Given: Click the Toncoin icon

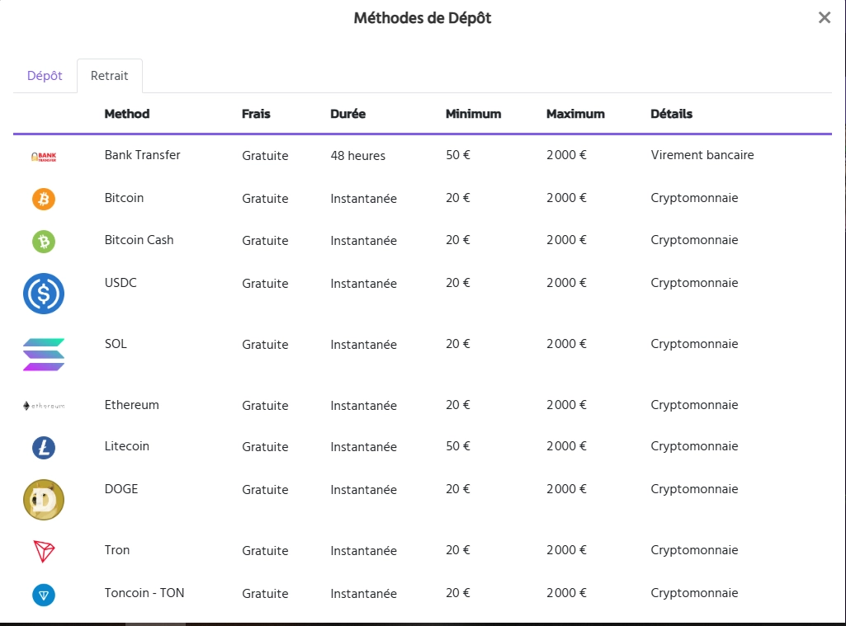Looking at the screenshot, I should point(44,594).
